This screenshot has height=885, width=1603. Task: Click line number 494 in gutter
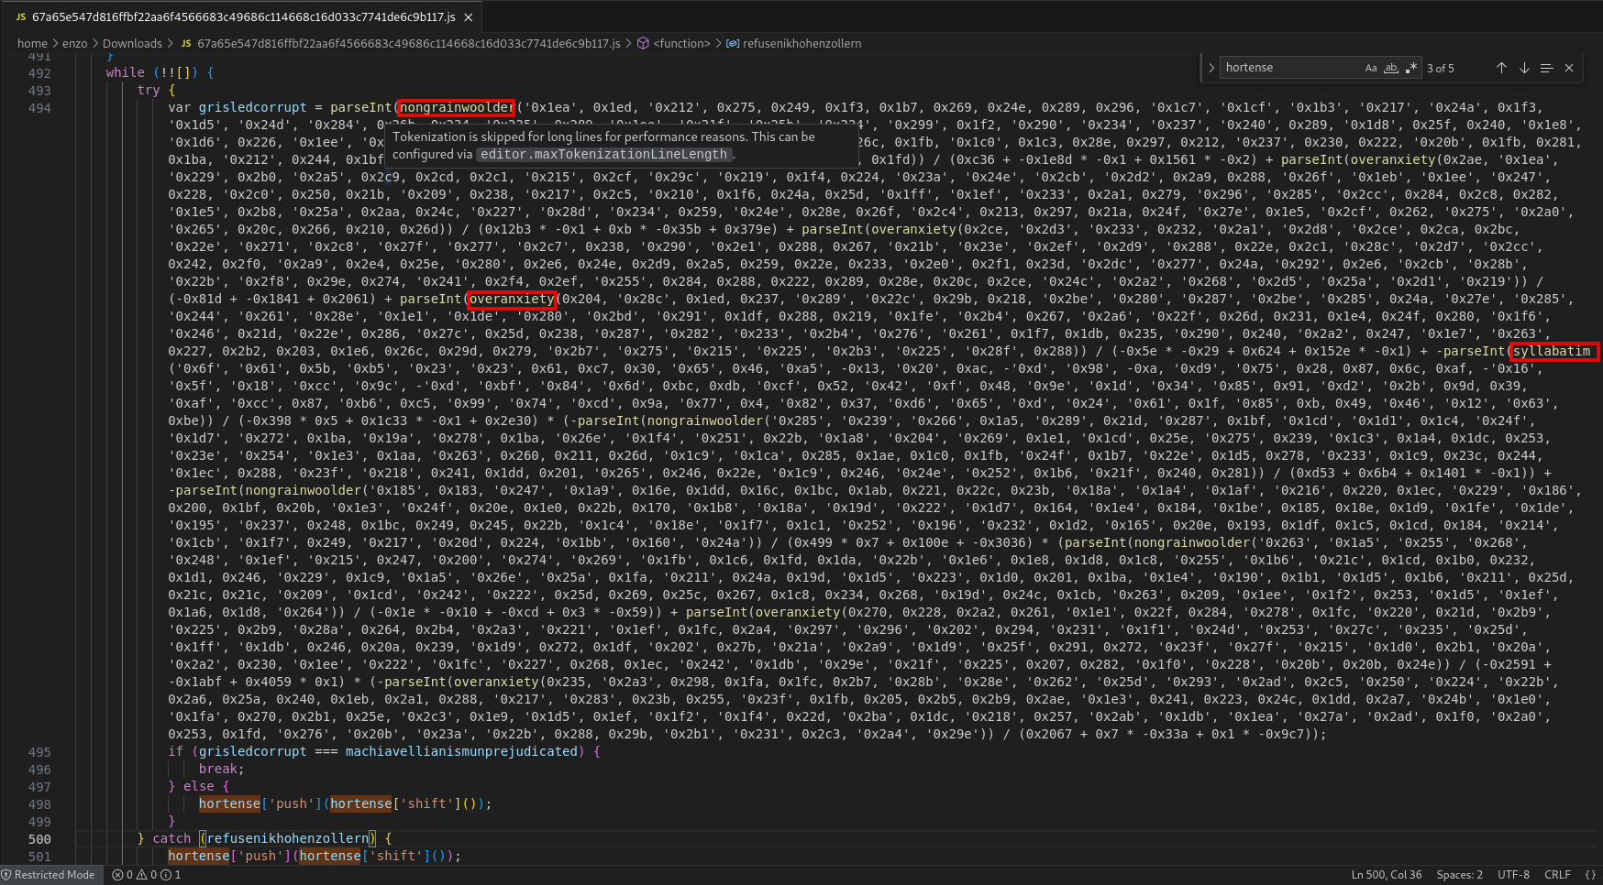(x=39, y=108)
